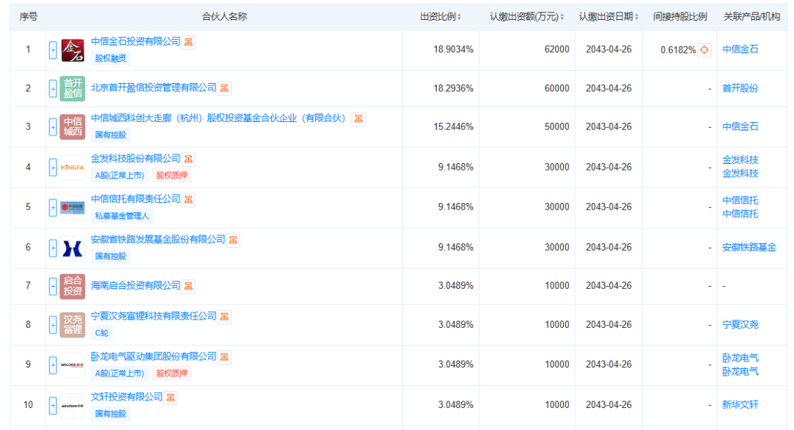This screenshot has height=430, width=794.
Task: Open 卧龙电气驱动集团股份有限公司 link
Action: tap(154, 356)
